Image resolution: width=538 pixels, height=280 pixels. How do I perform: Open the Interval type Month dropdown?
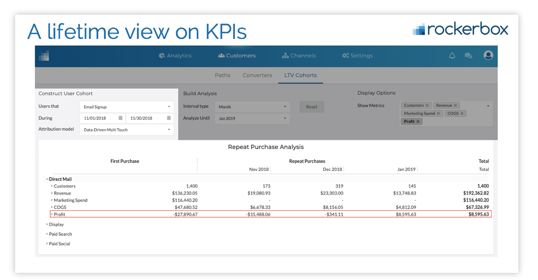coord(252,107)
